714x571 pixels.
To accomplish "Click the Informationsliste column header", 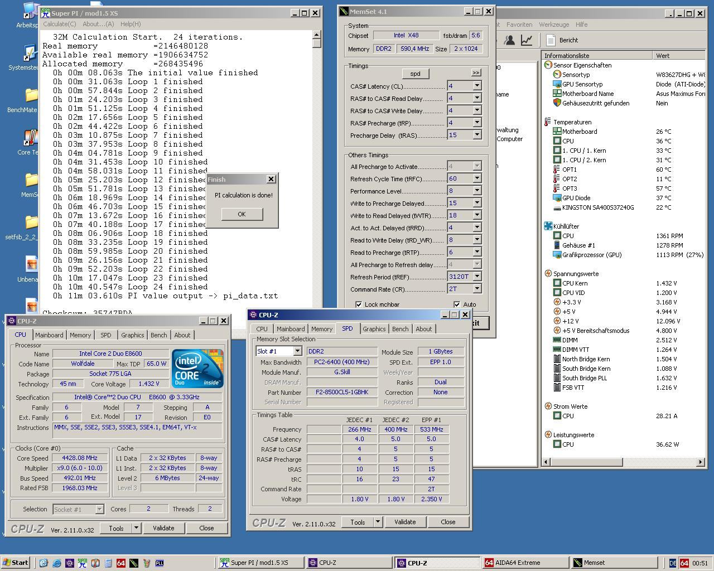I will tap(597, 56).
